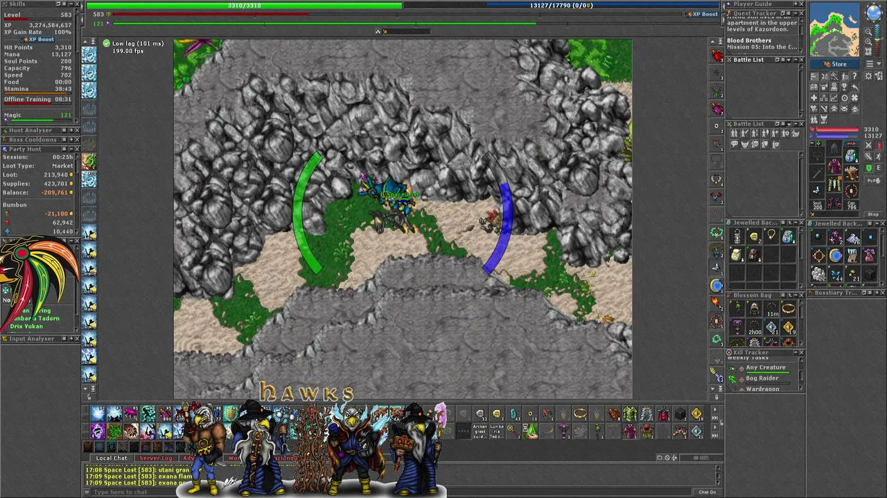887x498 pixels.
Task: Click the double up arrow above left action bar
Action: (x=94, y=41)
